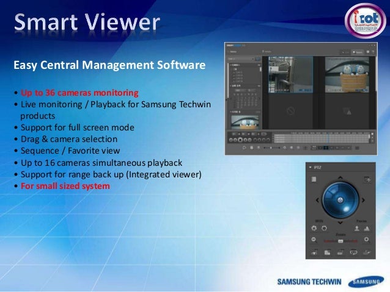Click text 'Up to 36 cameras monitoring'
The width and height of the screenshot is (390, 292).
pos(79,93)
